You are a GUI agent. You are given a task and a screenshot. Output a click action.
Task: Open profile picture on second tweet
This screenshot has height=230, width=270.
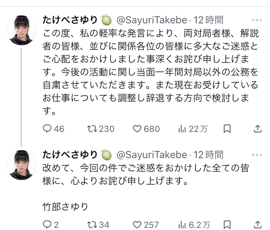click(22, 165)
